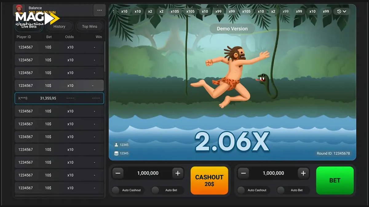Increase bet with plus beside CASHOUT button
Viewport: 369px width, 207px height.
point(178,173)
